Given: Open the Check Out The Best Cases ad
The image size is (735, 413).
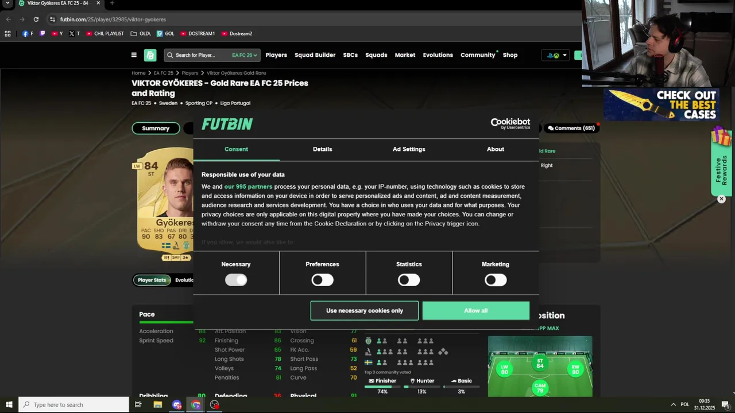Looking at the screenshot, I should coord(661,104).
